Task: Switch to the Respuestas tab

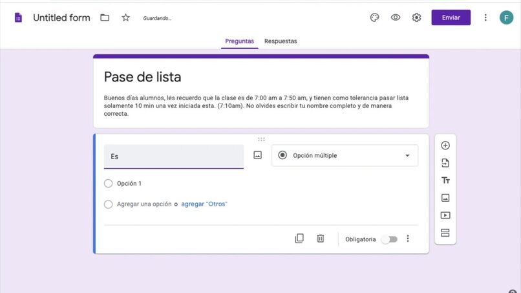Action: pyautogui.click(x=281, y=41)
